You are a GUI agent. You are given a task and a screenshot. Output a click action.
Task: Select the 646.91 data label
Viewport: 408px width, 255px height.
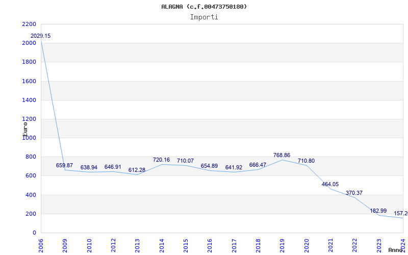pyautogui.click(x=113, y=167)
